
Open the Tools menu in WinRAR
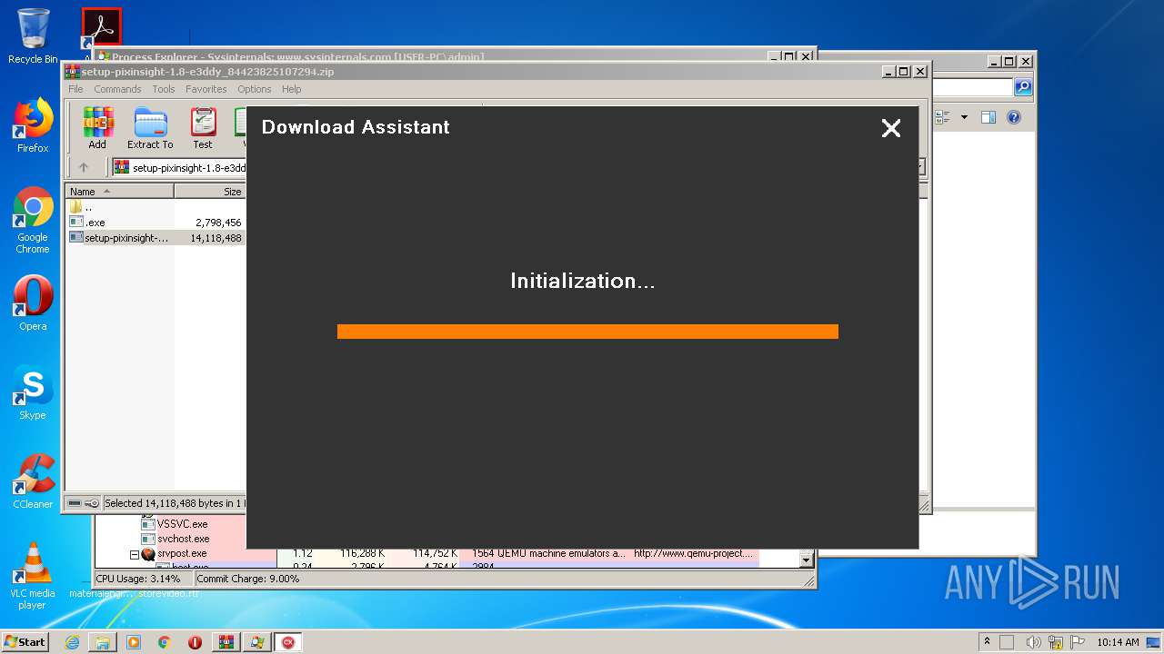[164, 89]
